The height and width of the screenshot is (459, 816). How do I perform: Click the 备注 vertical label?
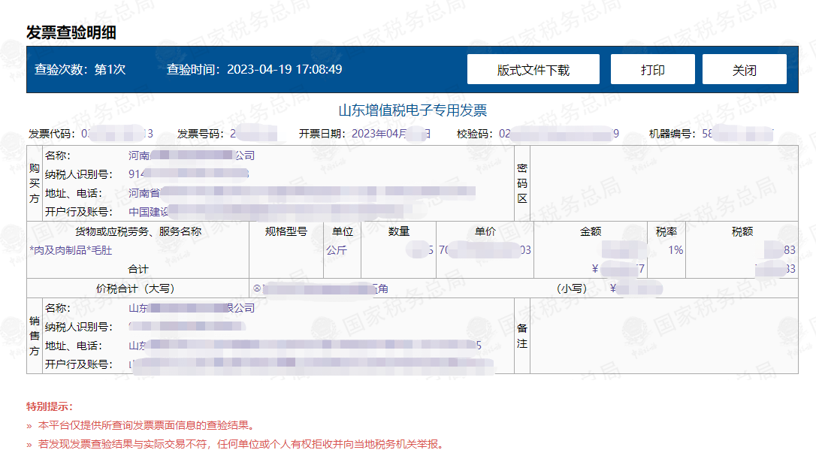522,336
